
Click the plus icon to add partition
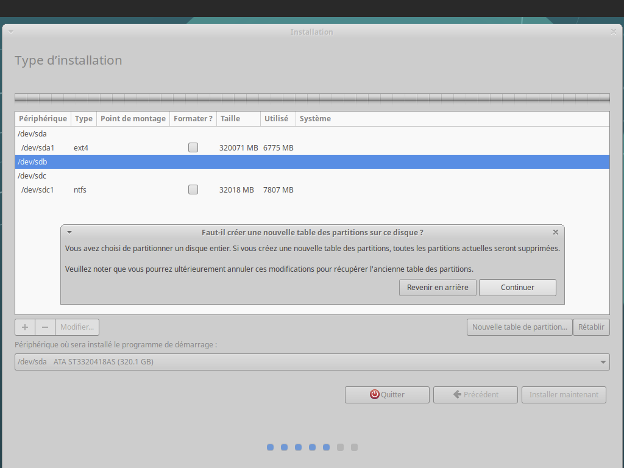click(x=25, y=327)
